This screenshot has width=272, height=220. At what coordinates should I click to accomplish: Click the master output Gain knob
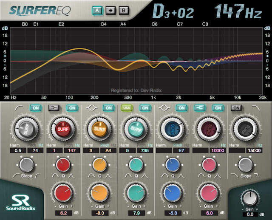(250, 198)
